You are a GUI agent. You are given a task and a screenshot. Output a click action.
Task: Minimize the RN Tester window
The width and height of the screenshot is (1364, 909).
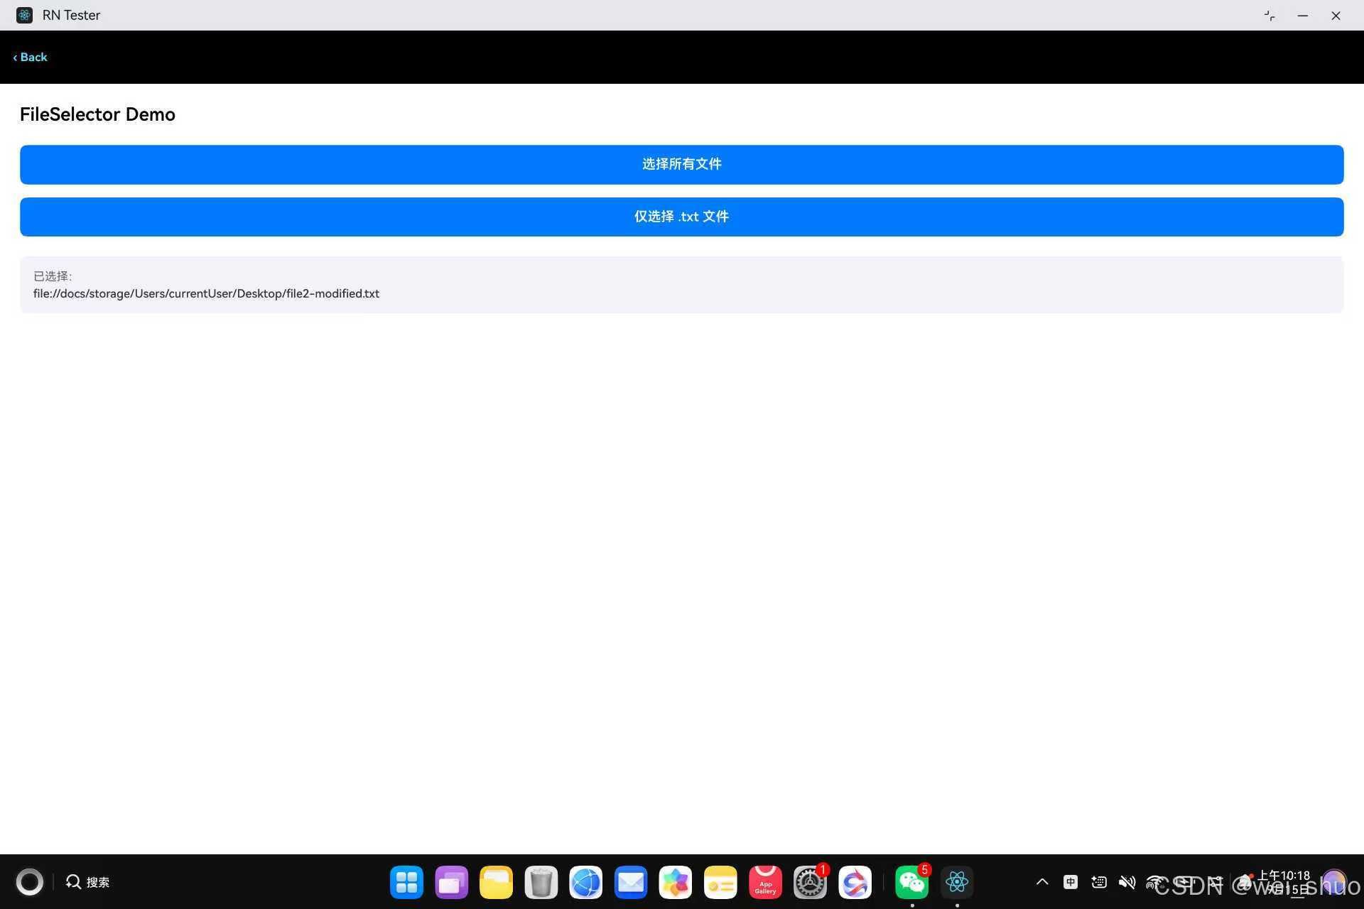(x=1302, y=16)
